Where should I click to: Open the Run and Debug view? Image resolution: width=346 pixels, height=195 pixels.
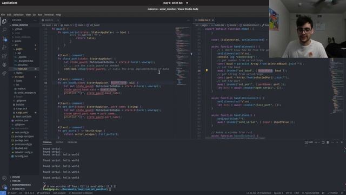tap(4, 47)
